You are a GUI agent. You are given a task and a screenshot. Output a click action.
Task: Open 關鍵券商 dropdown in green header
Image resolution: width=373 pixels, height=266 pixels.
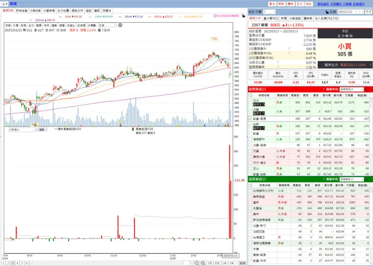352,179
